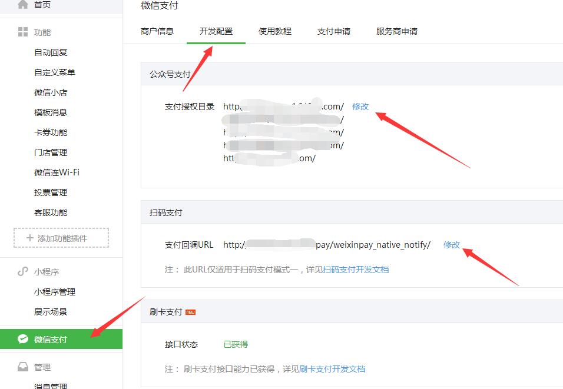The width and height of the screenshot is (563, 389).
Task: Select 自定义菜单 in the sidebar
Action: 55,72
